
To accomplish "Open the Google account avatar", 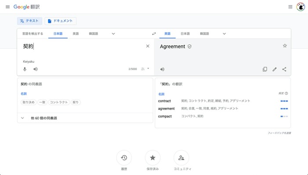I will (x=301, y=7).
